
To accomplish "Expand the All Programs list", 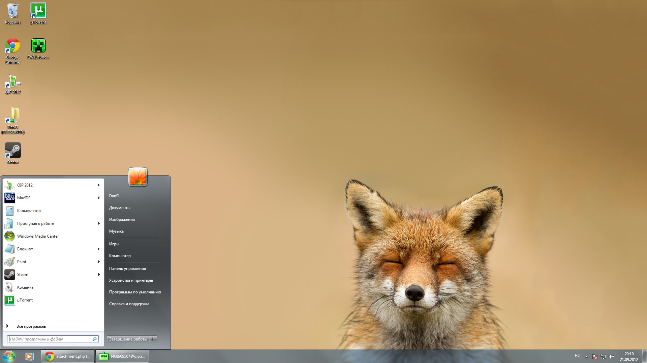I will [x=31, y=326].
